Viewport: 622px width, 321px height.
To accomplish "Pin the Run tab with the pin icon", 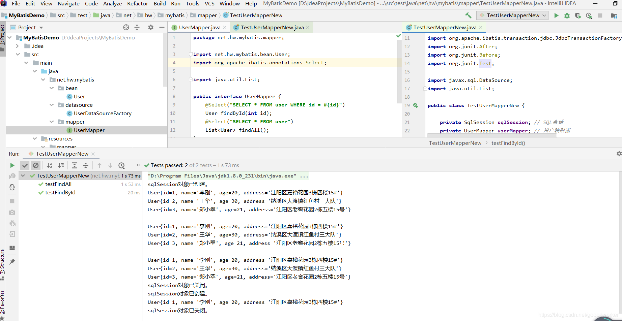I will [12, 261].
